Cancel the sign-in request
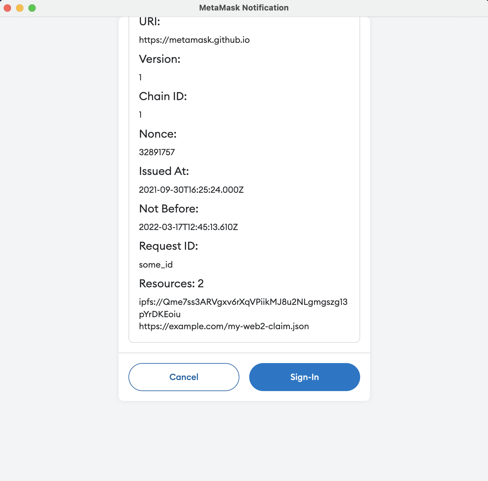The height and width of the screenshot is (481, 488). pyautogui.click(x=184, y=377)
